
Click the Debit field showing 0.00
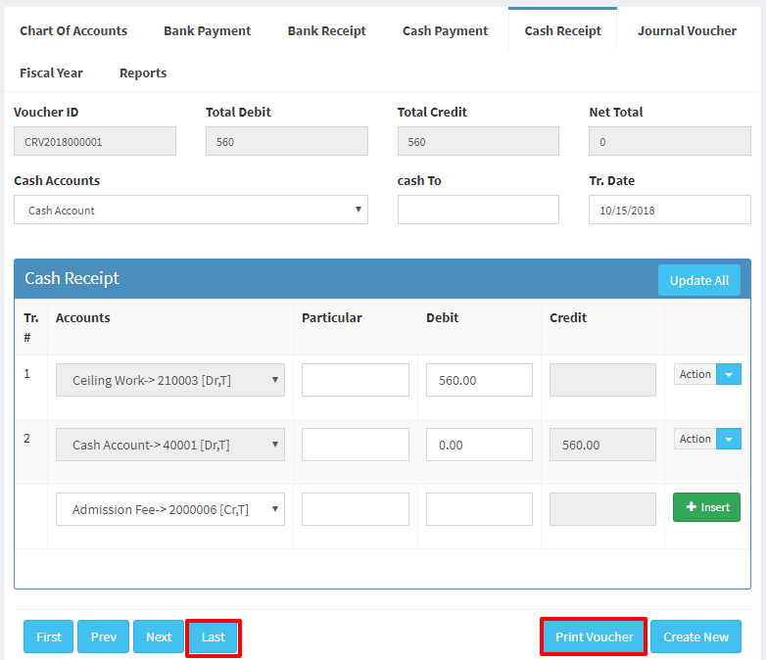point(479,445)
